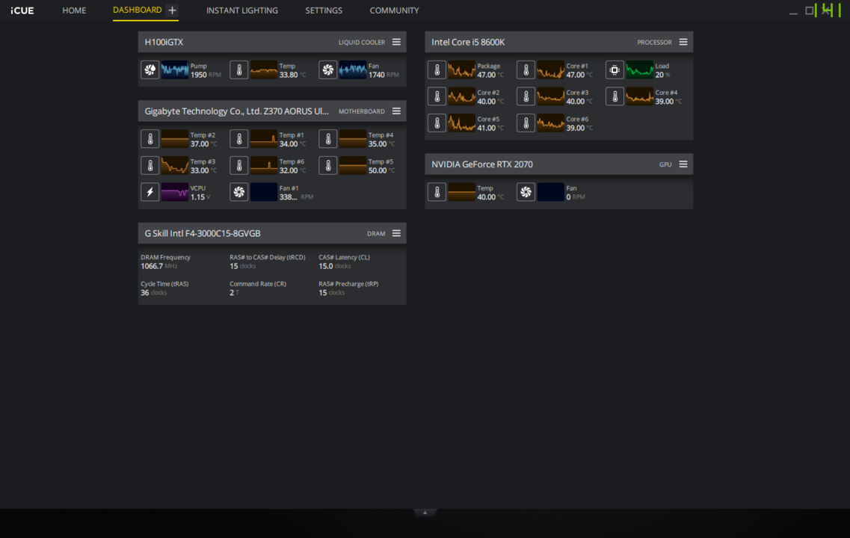Click the VCPU lightning bolt icon
Screen dimensions: 850x538
[150, 192]
